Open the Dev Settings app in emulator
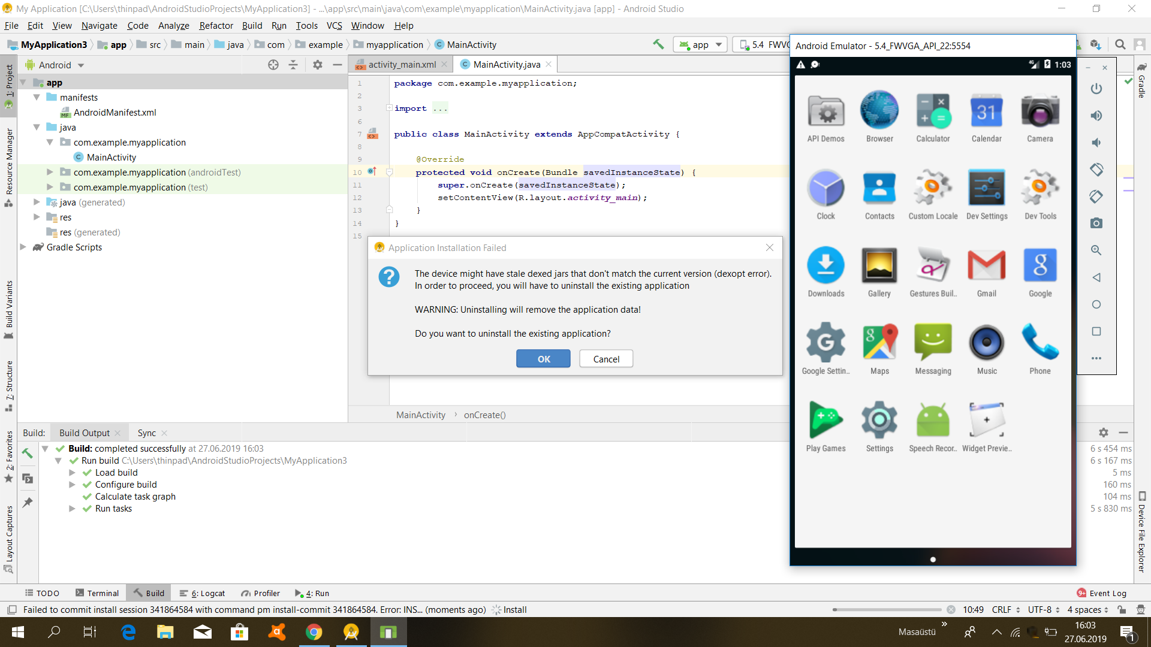1151x647 pixels. point(987,195)
